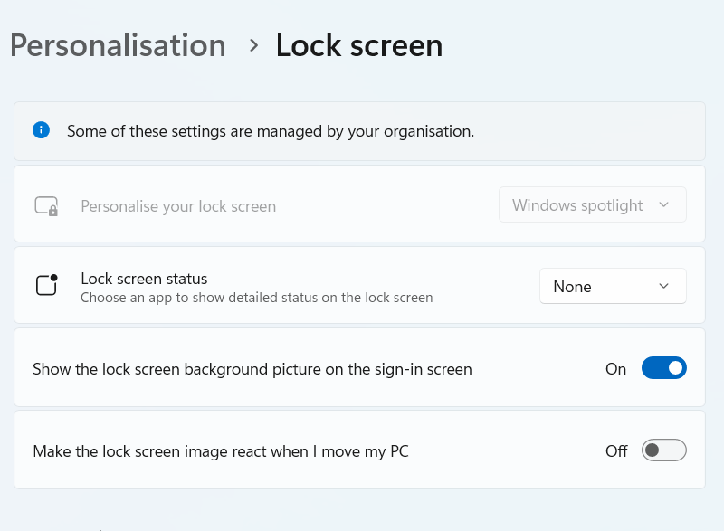Turn off sign-in screen background picture toggle

664,368
